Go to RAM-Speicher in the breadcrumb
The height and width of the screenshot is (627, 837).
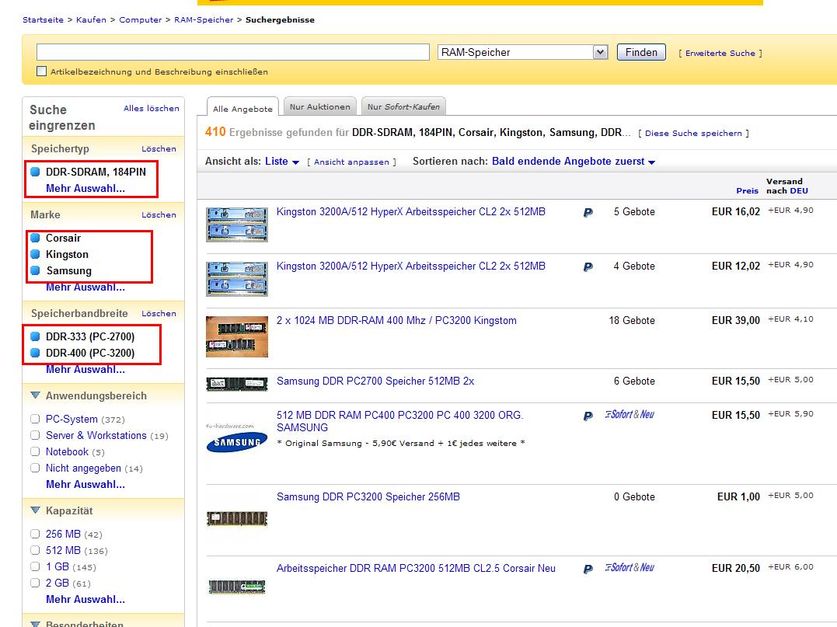[x=204, y=19]
